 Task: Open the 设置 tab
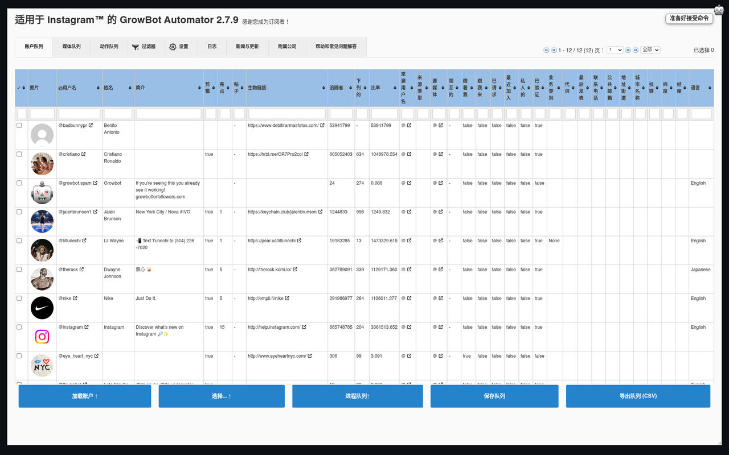click(181, 47)
